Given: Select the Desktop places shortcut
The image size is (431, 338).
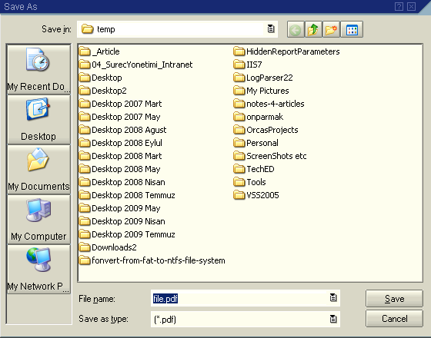Looking at the screenshot, I should (x=38, y=120).
